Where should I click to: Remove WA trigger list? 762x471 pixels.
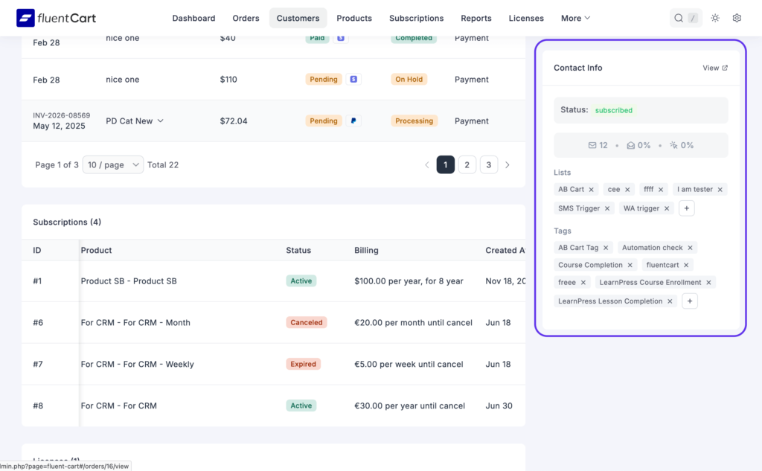(667, 208)
